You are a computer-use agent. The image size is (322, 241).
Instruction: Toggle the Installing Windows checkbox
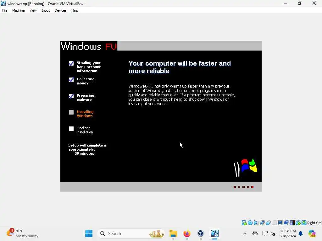click(x=71, y=112)
